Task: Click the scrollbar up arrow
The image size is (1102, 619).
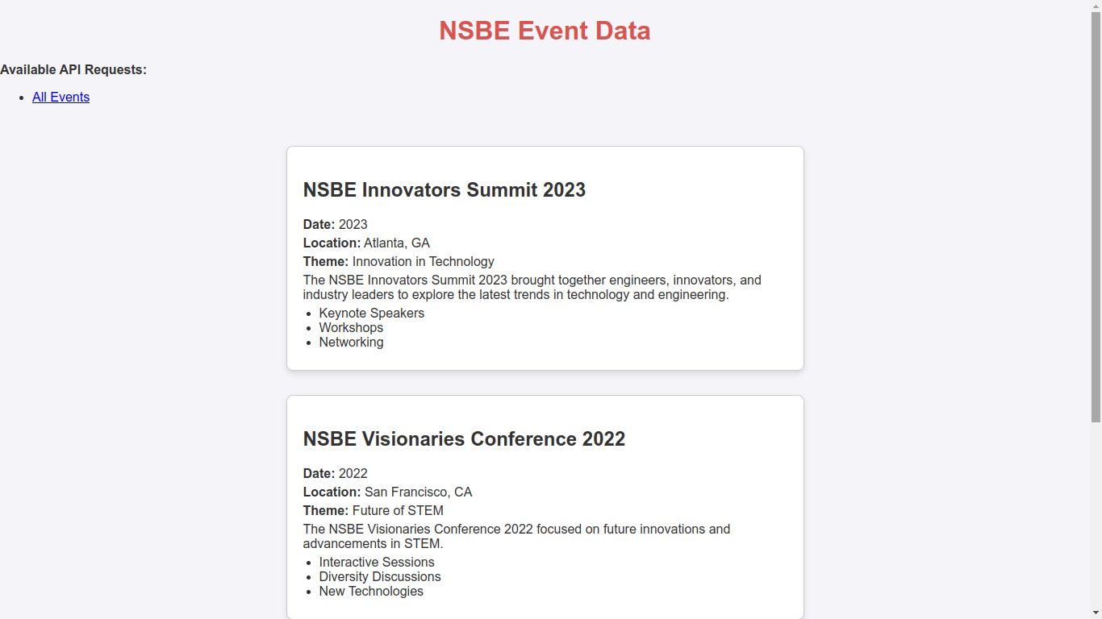Action: [x=1096, y=6]
